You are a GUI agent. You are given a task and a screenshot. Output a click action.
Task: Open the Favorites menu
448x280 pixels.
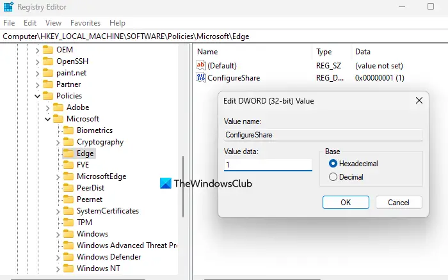pyautogui.click(x=85, y=23)
